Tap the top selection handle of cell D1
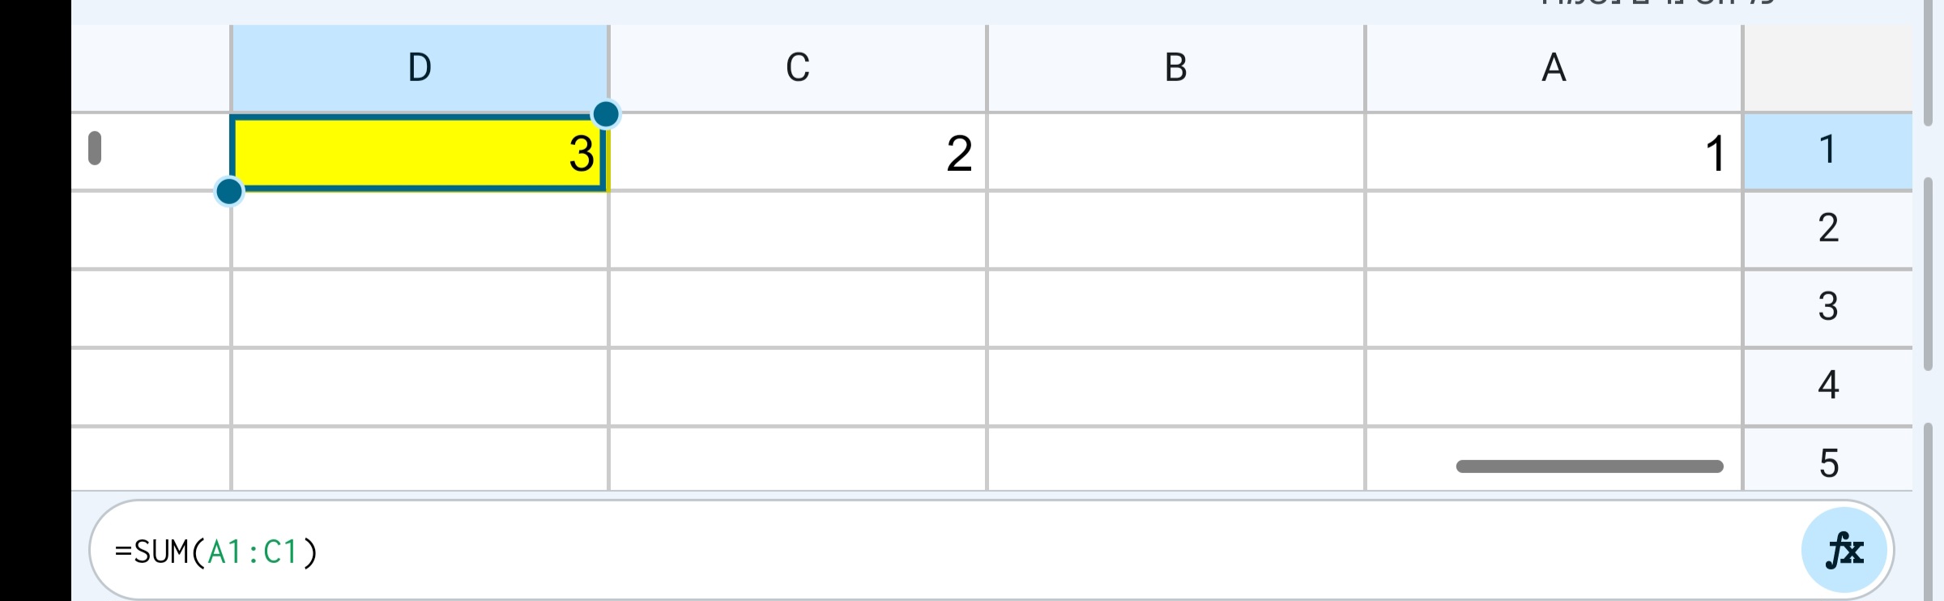 (606, 116)
